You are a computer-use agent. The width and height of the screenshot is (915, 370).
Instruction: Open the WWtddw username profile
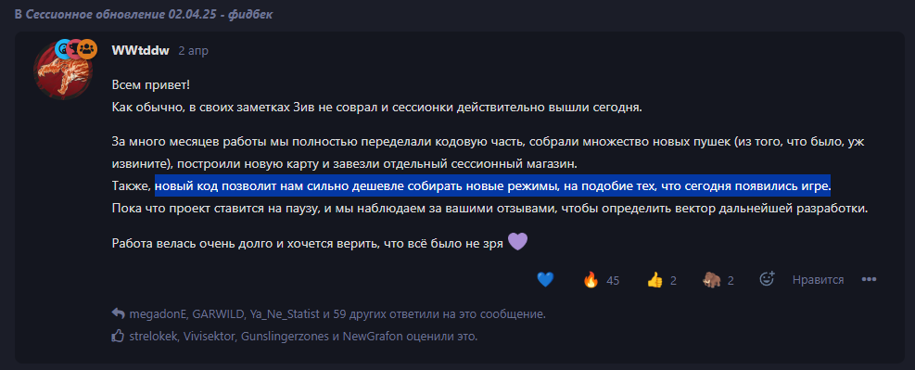click(141, 51)
